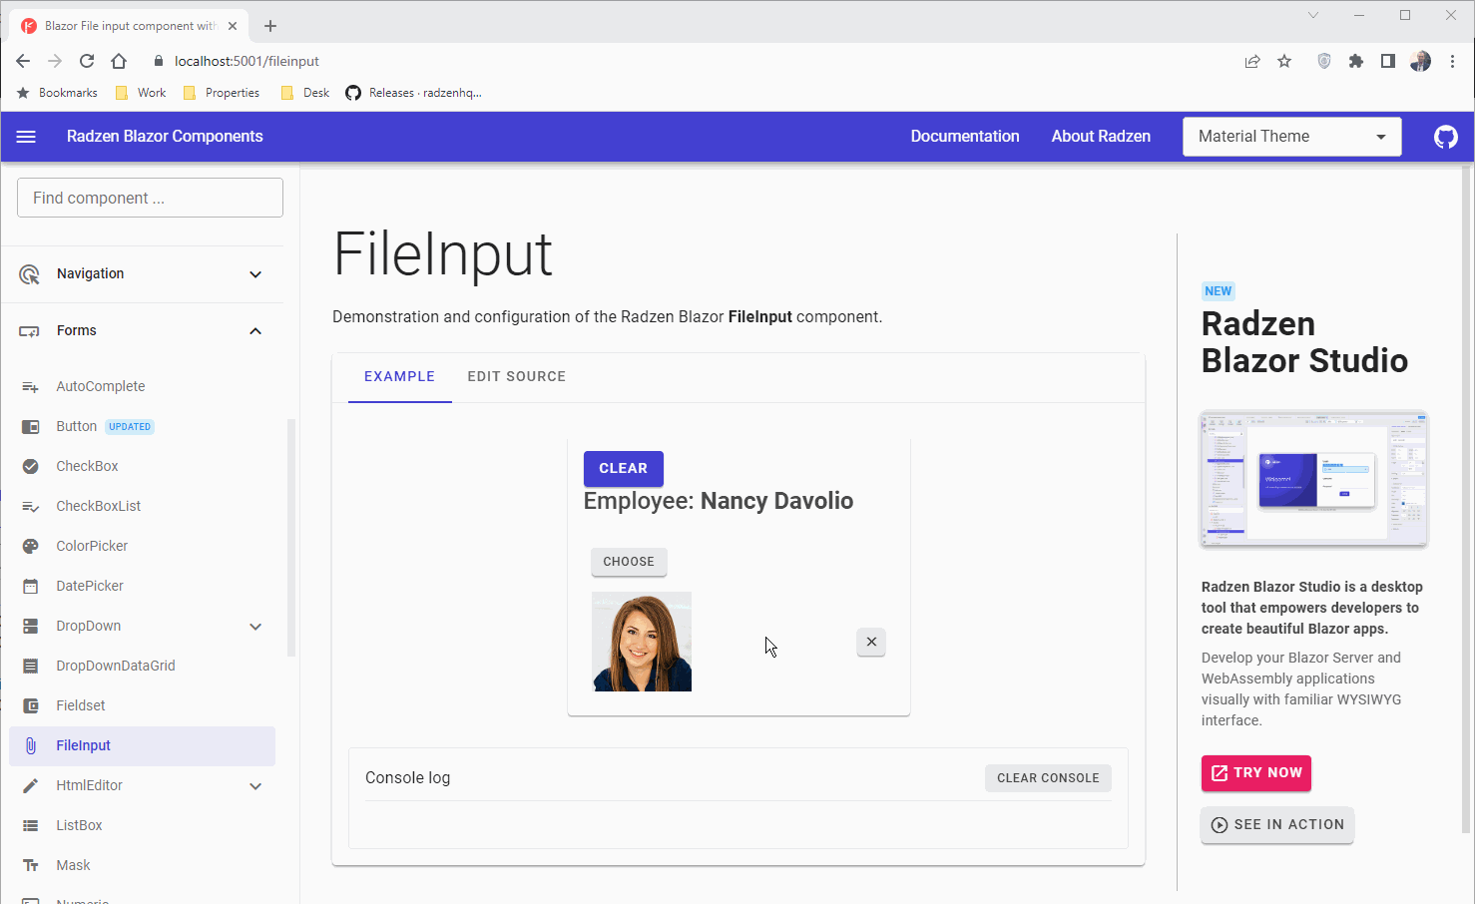
Task: Click the Clear button
Action: pyautogui.click(x=624, y=468)
